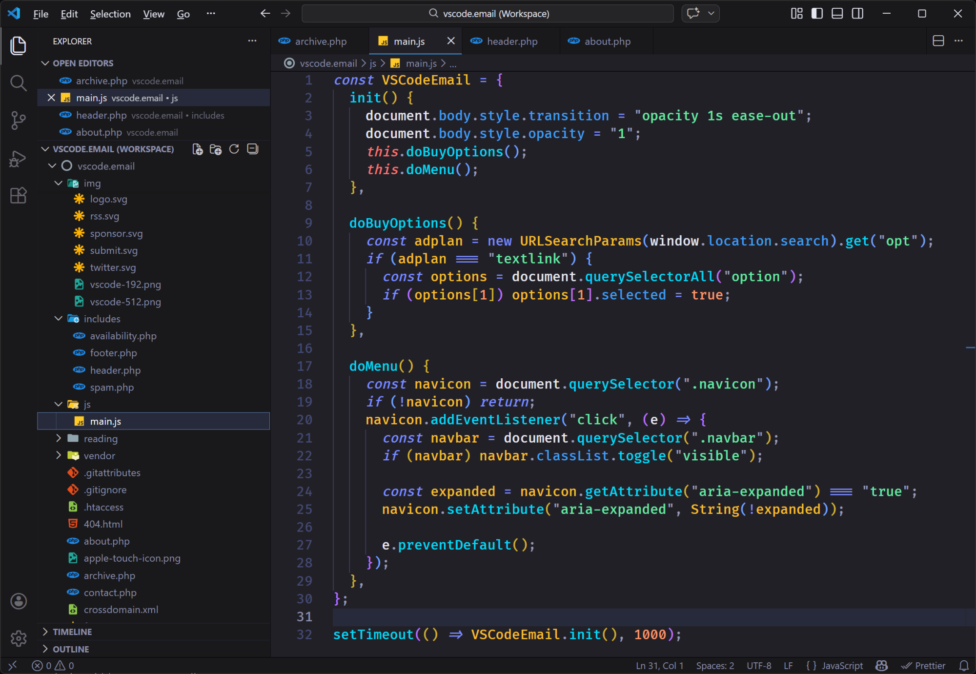
Task: Split the editor using the top-right icon
Action: [937, 41]
